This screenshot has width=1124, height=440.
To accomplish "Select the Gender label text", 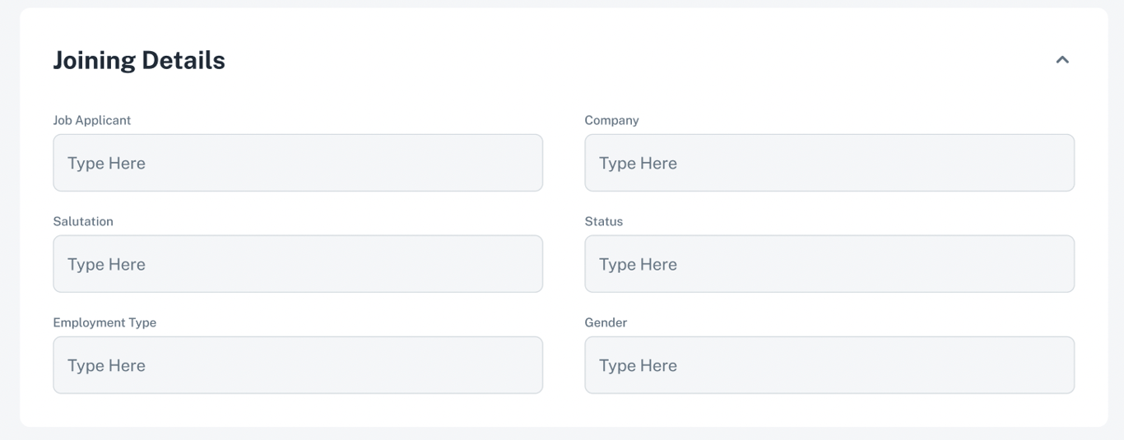I will (x=606, y=322).
